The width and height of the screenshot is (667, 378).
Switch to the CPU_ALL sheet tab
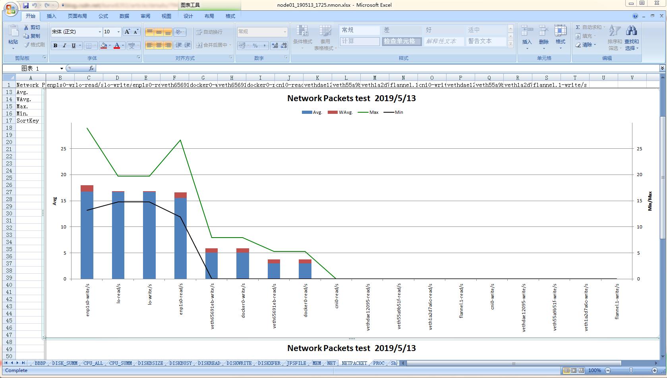click(93, 363)
